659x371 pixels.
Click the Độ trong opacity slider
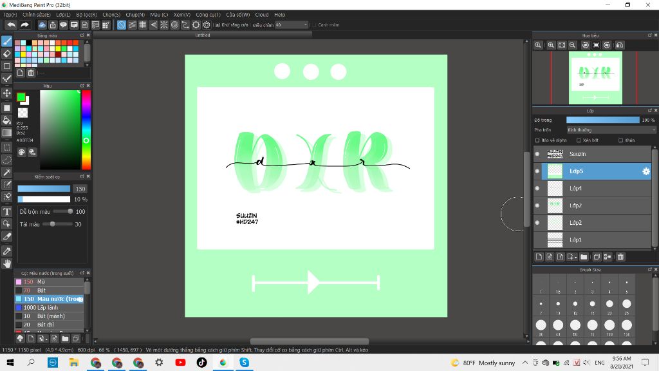pos(602,120)
